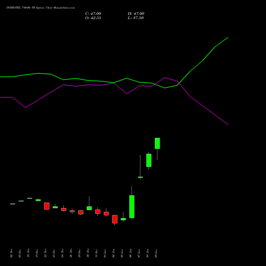This screenshot has width=266, height=266.
Task: Click the 08 Jan date label
Action: pyautogui.click(x=147, y=253)
